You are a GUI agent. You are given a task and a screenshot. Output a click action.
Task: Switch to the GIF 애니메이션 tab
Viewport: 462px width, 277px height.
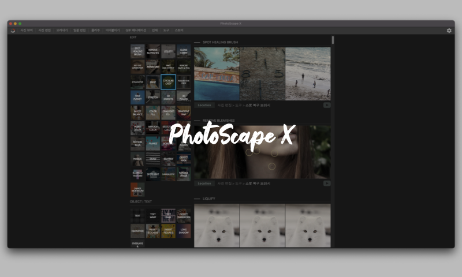click(x=136, y=31)
